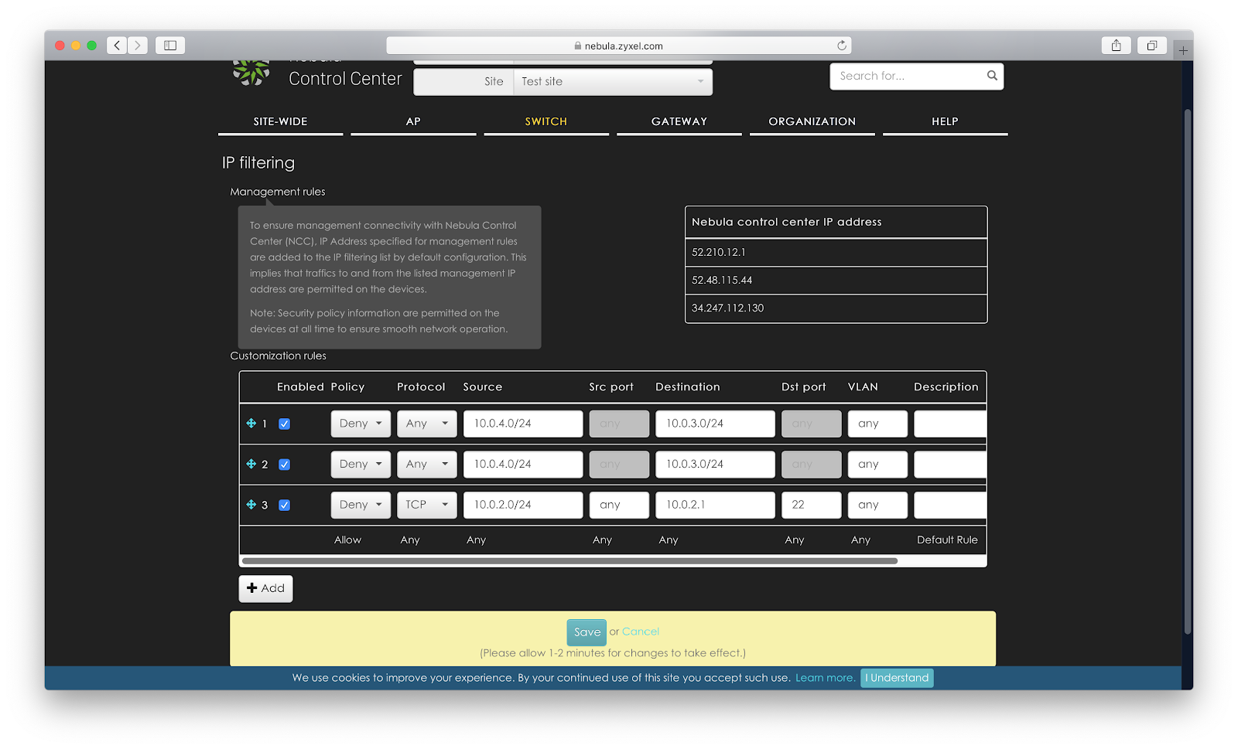Disable rule 1 checkbox

284,424
